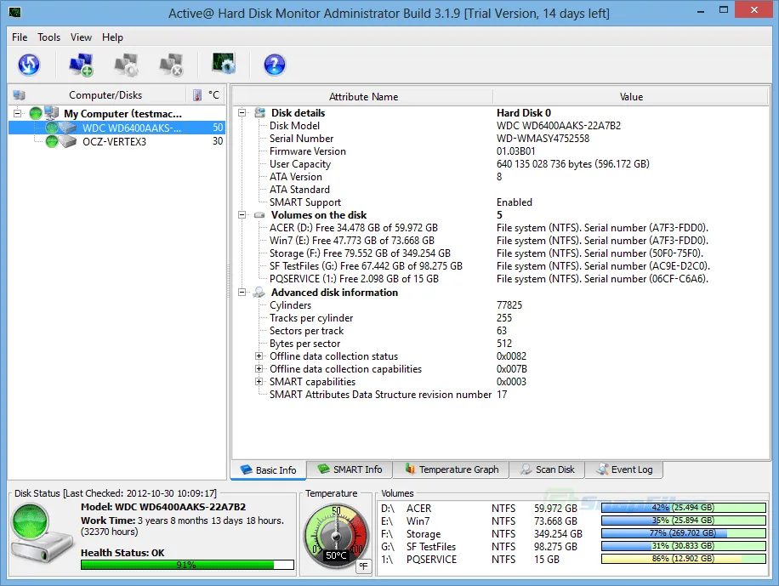Image resolution: width=779 pixels, height=586 pixels.
Task: Click the blue Help question mark icon
Action: coord(274,65)
